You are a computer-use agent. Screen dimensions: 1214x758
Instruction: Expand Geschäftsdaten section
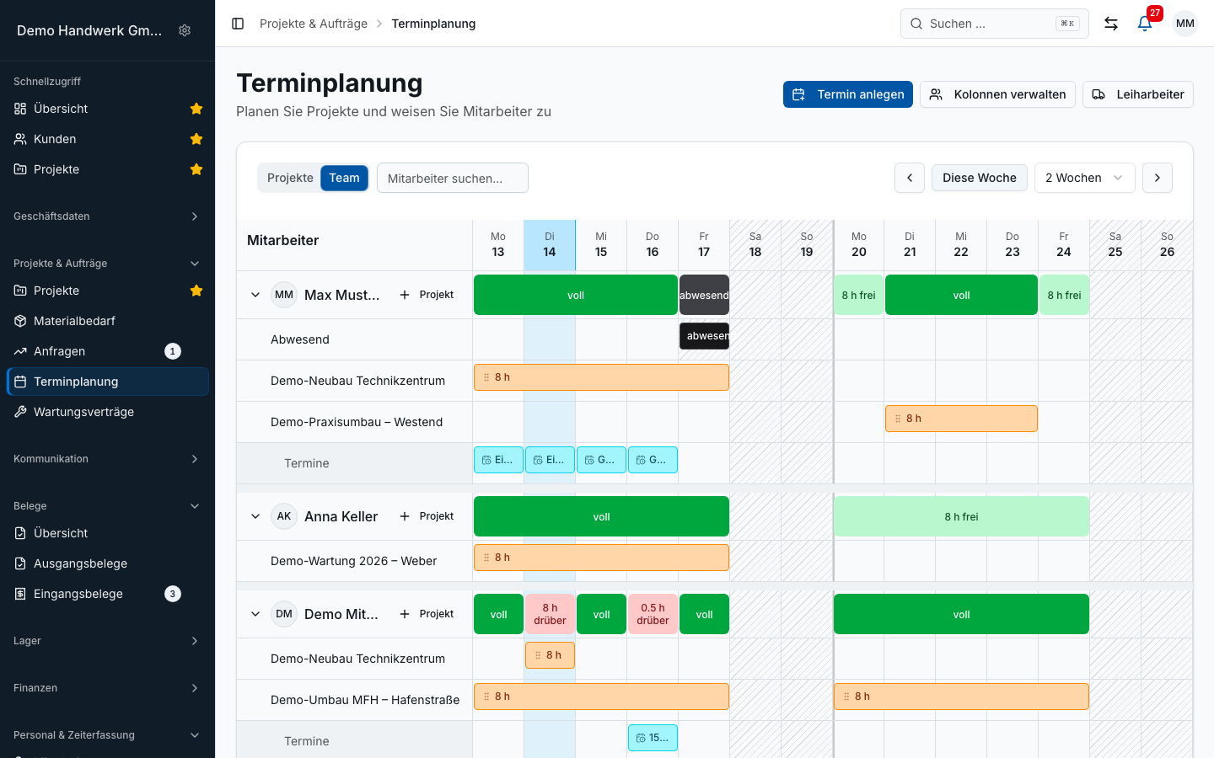(107, 216)
